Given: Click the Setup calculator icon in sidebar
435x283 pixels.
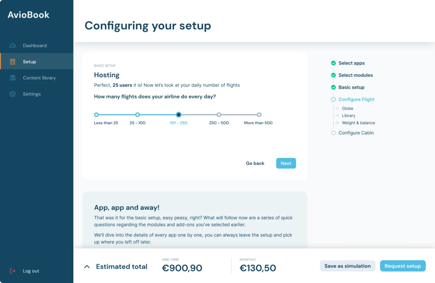Looking at the screenshot, I should [13, 62].
